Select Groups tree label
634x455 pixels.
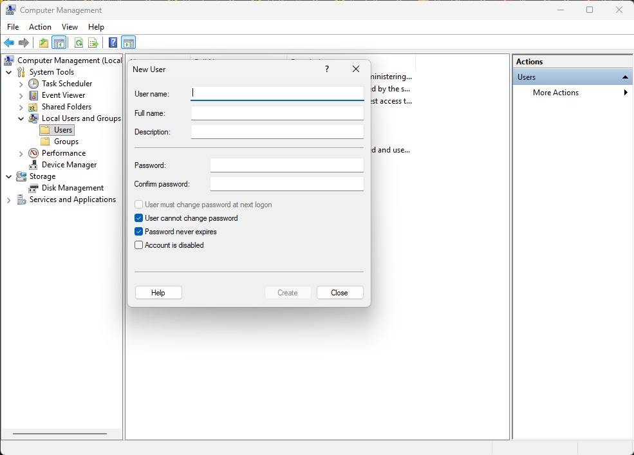66,142
